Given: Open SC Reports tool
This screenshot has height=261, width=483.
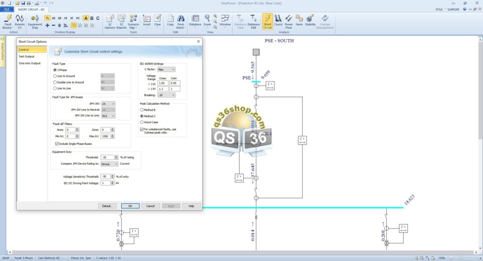Looking at the screenshot, I should pos(121,22).
